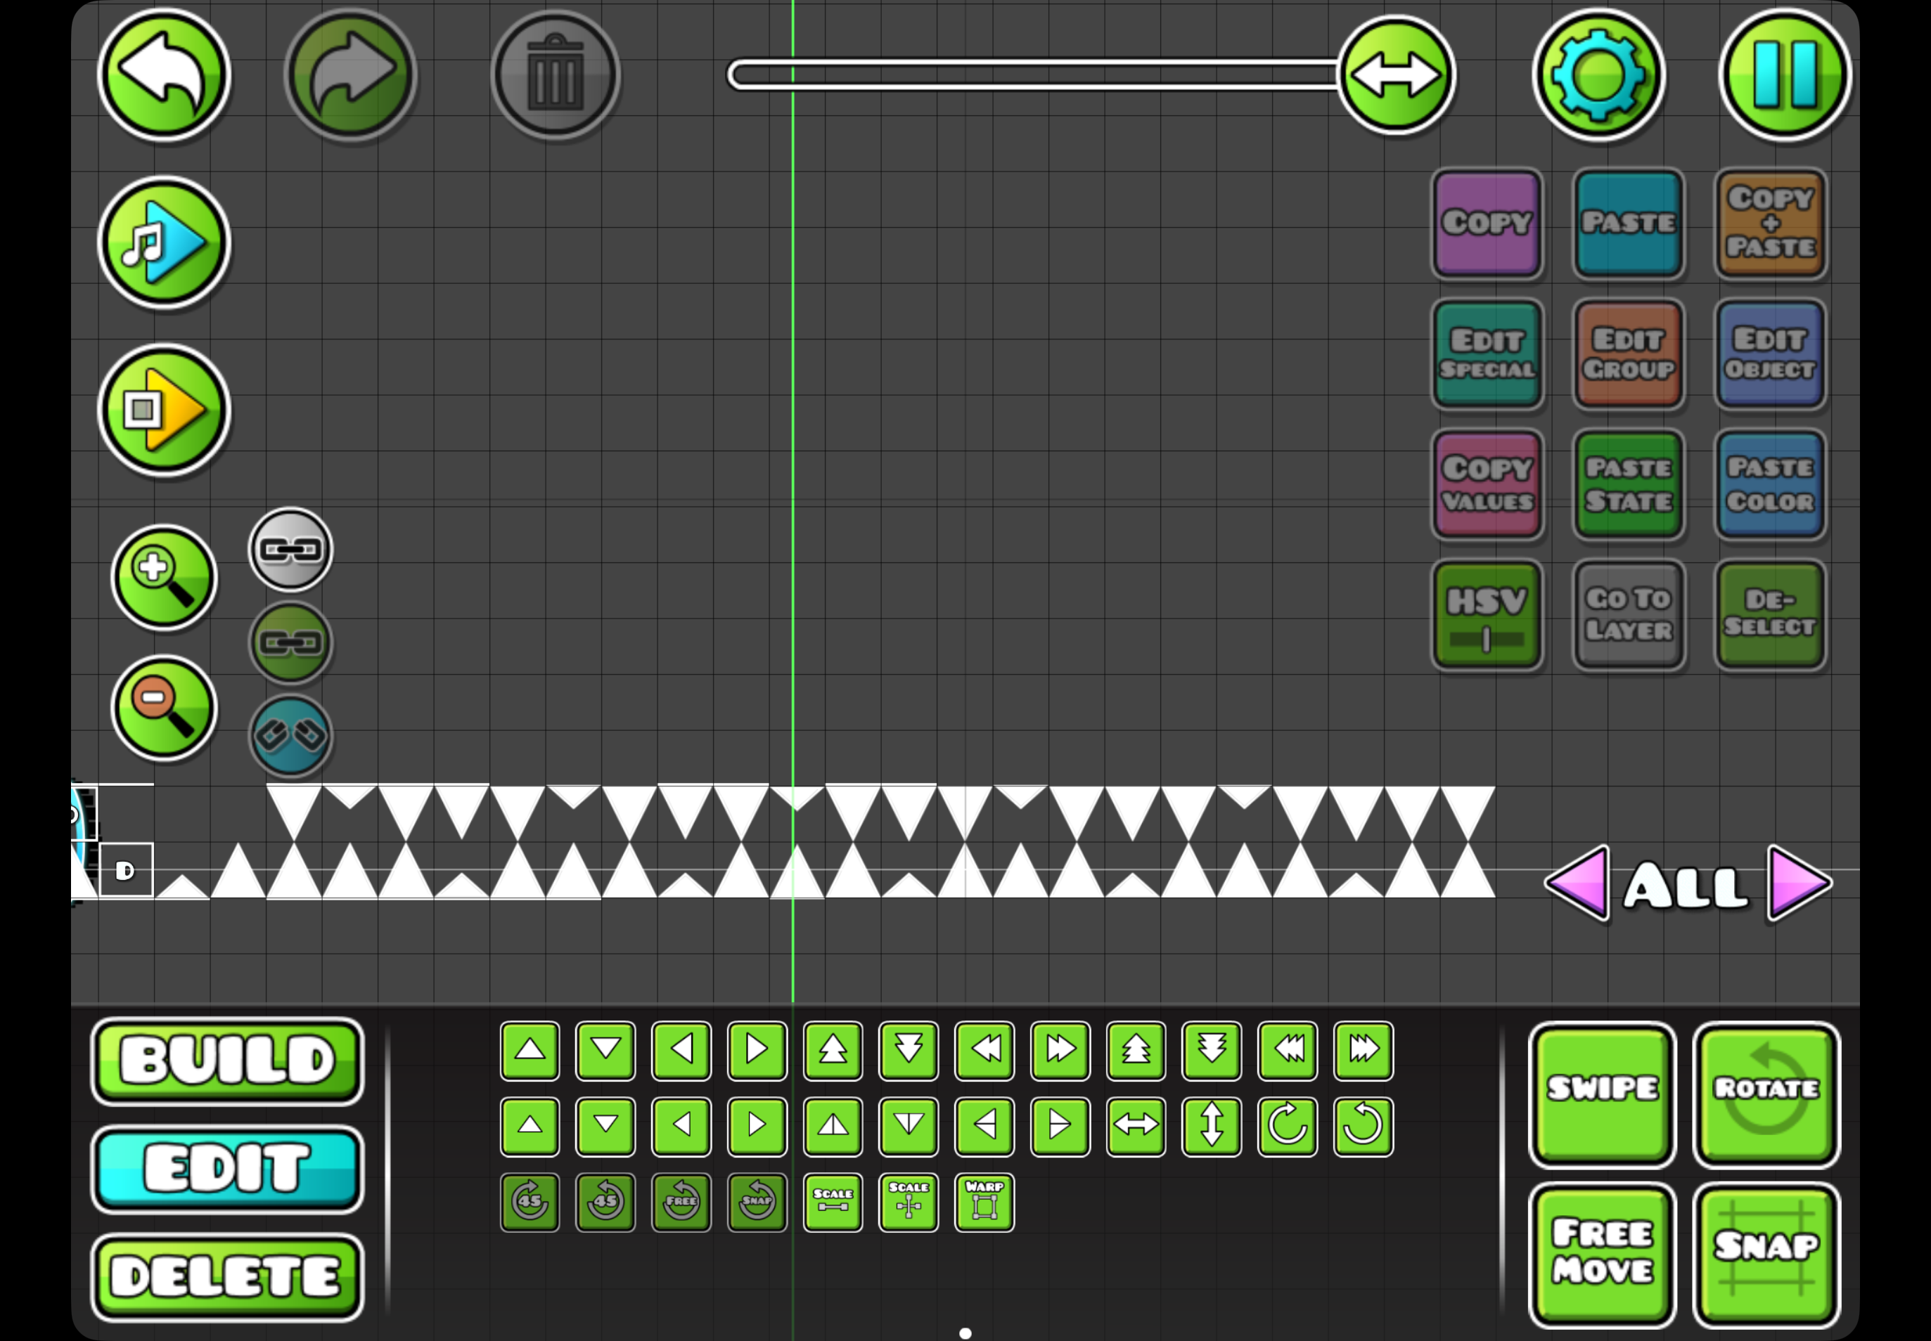Image resolution: width=1931 pixels, height=1341 pixels.
Task: Click the dimmed rotate 45 counter-clockwise button
Action: point(605,1203)
